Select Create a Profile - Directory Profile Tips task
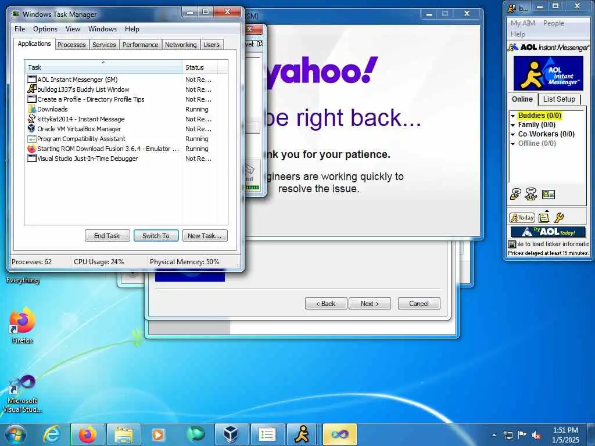Viewport: 595px width, 446px height. (120, 99)
